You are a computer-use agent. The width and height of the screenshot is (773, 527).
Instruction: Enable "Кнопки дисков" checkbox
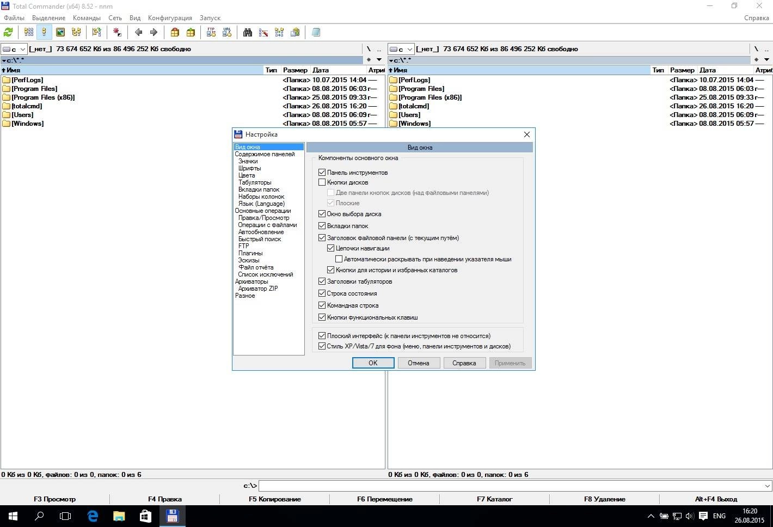coord(322,182)
